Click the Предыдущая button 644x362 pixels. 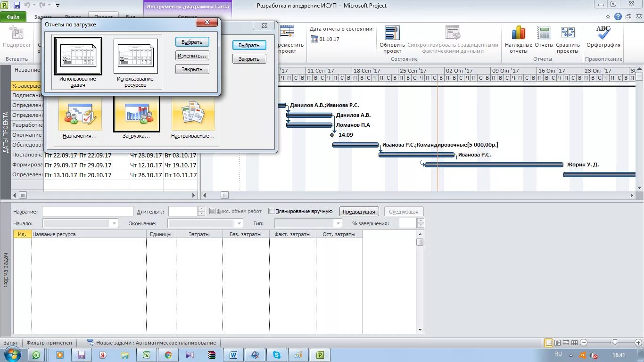coord(359,212)
